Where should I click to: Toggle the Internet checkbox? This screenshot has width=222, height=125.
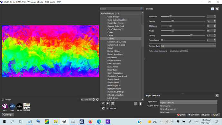tap(107, 109)
